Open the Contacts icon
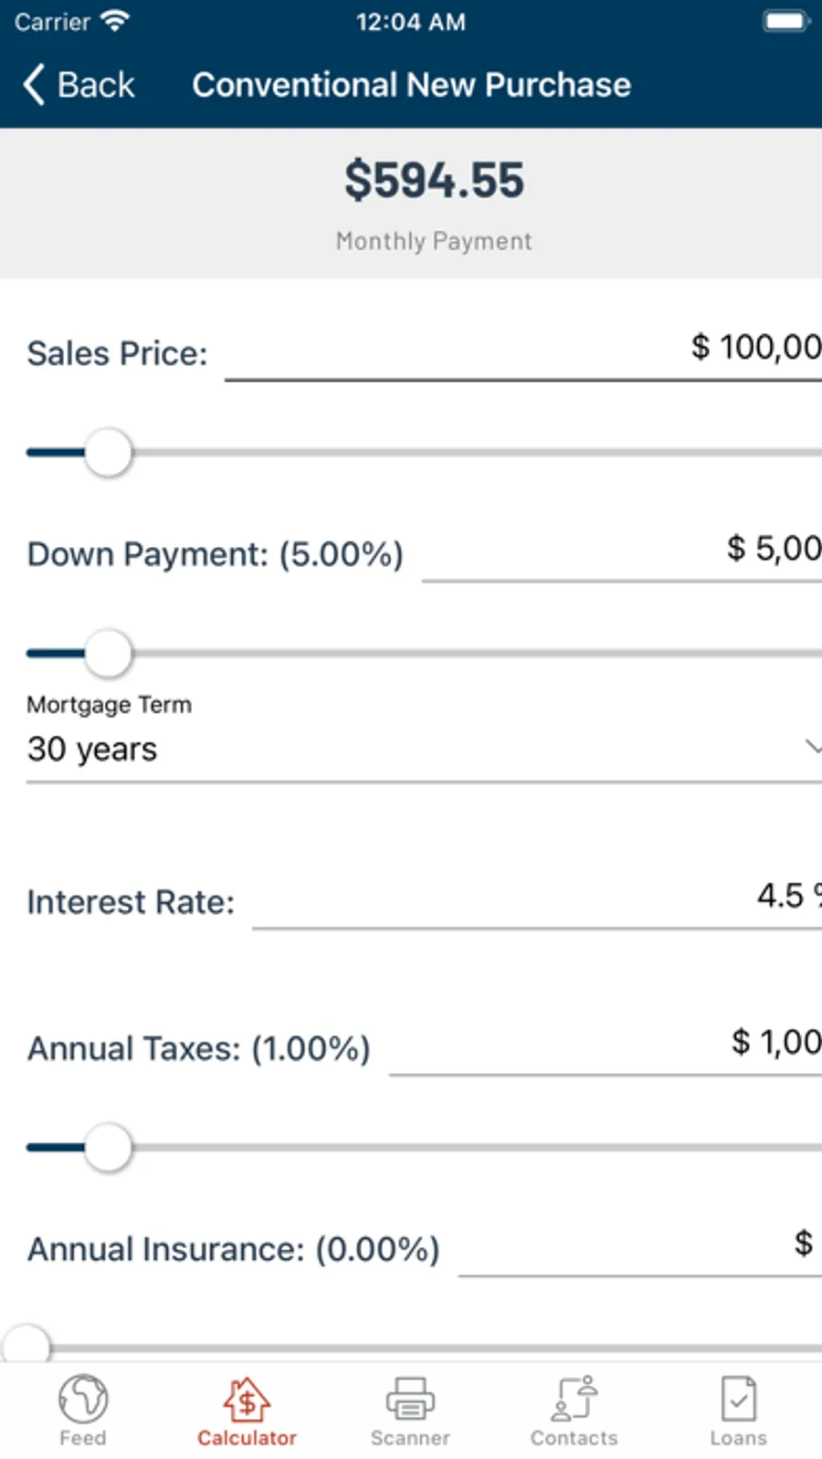 click(x=574, y=1399)
